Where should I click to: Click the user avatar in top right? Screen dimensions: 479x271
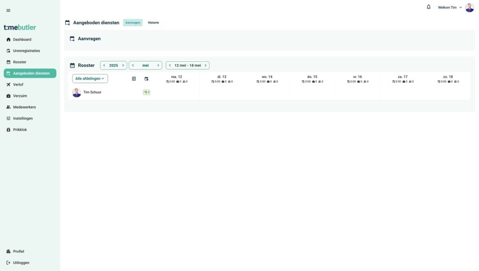470,7
